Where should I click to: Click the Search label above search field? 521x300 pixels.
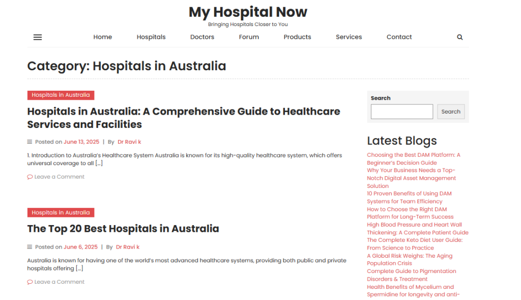coord(381,98)
